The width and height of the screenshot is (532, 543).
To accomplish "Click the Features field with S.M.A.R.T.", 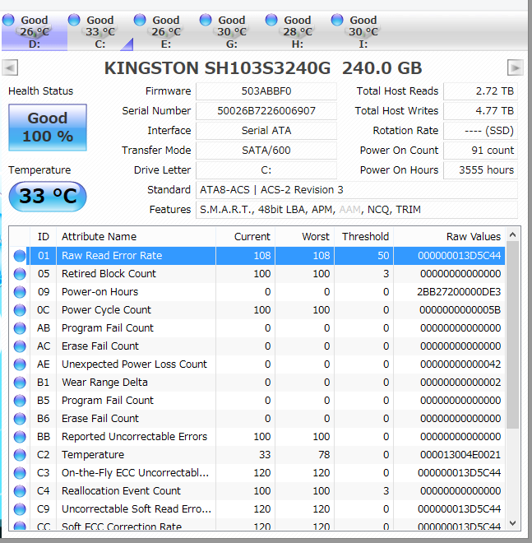I will 357,210.
